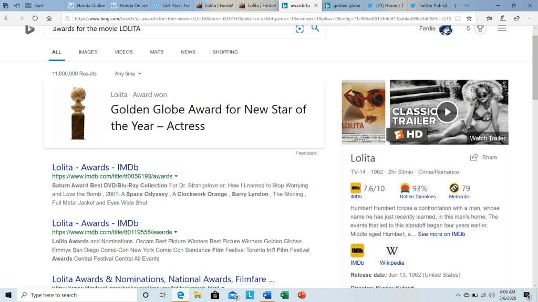
Task: Click 'See more on IMDb' link
Action: tap(441, 234)
